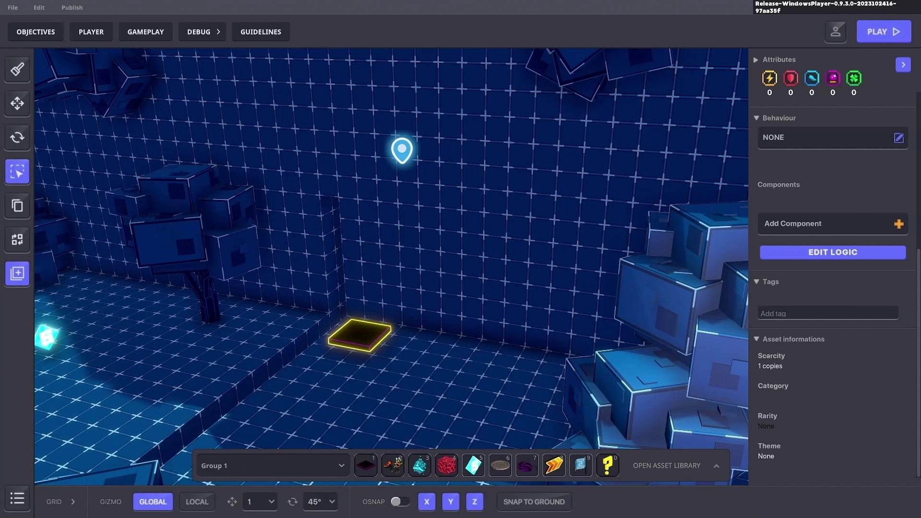Toggle the OSNAP switch

[x=399, y=502]
